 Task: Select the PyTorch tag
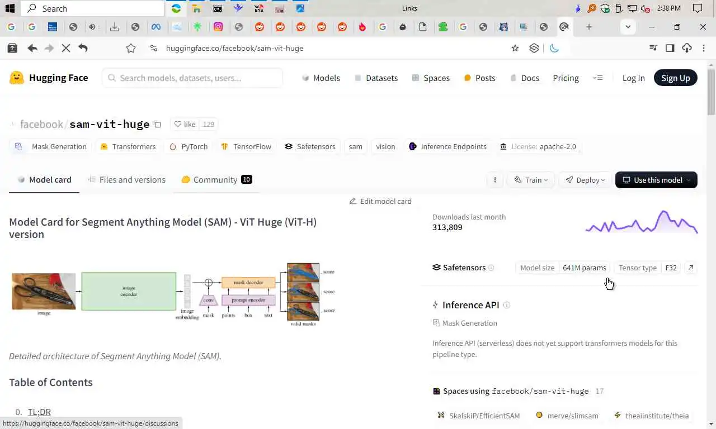click(189, 146)
